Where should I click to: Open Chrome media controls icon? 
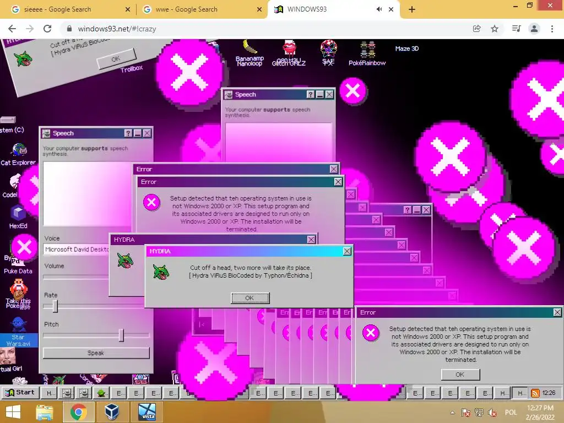click(516, 29)
